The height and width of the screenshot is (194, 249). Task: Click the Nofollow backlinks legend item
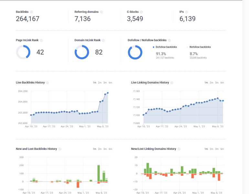(200, 47)
